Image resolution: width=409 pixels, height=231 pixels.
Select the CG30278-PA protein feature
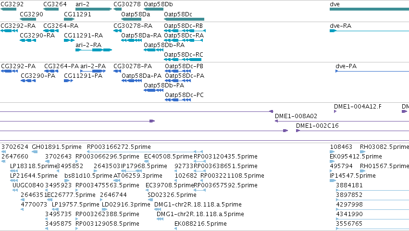[x=117, y=71]
